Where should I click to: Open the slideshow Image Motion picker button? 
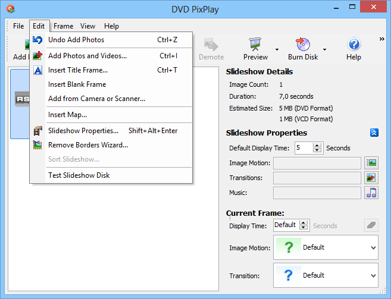pyautogui.click(x=371, y=163)
